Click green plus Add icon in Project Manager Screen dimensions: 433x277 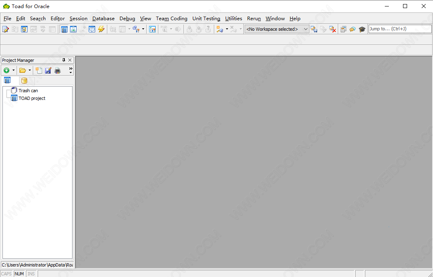tap(6, 70)
